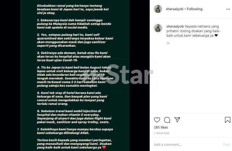The height and width of the screenshot is (151, 232).
Task: View the 185 likes list
Action: [x=161, y=127]
